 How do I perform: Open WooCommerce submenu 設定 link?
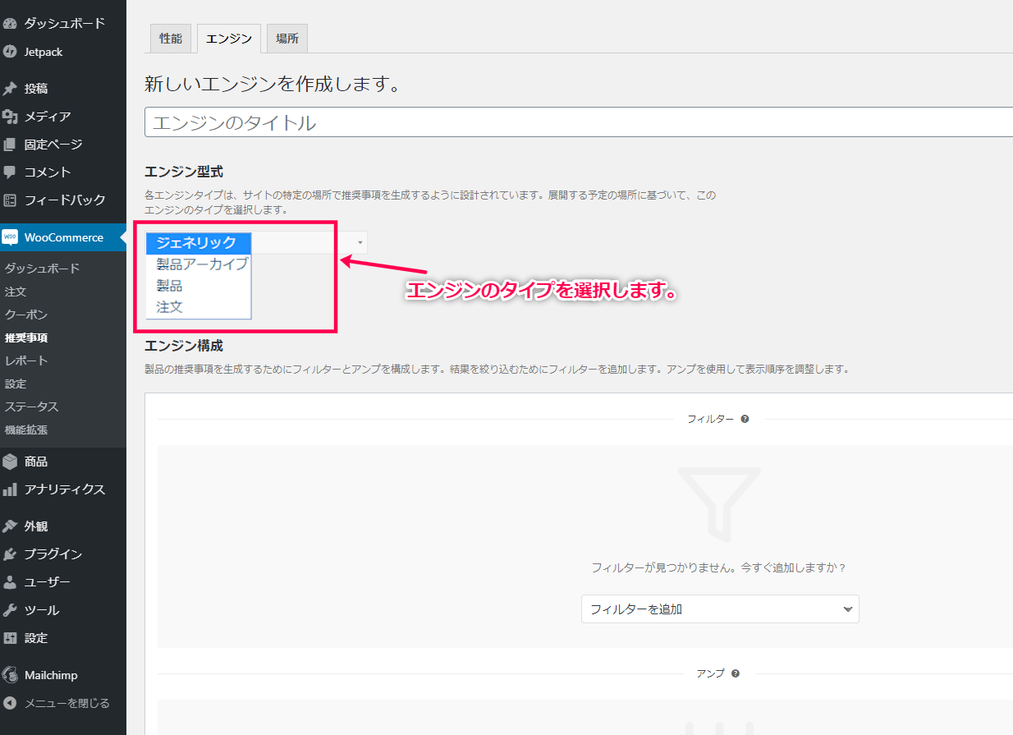(16, 384)
